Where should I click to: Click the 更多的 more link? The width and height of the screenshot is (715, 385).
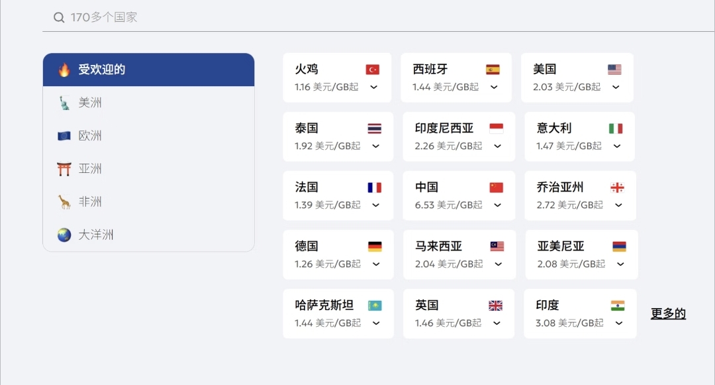tap(668, 314)
